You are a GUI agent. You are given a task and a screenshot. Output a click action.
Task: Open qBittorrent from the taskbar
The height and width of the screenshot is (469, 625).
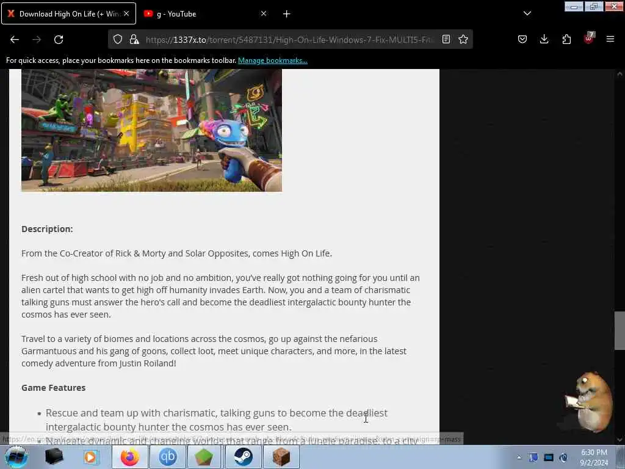168,457
